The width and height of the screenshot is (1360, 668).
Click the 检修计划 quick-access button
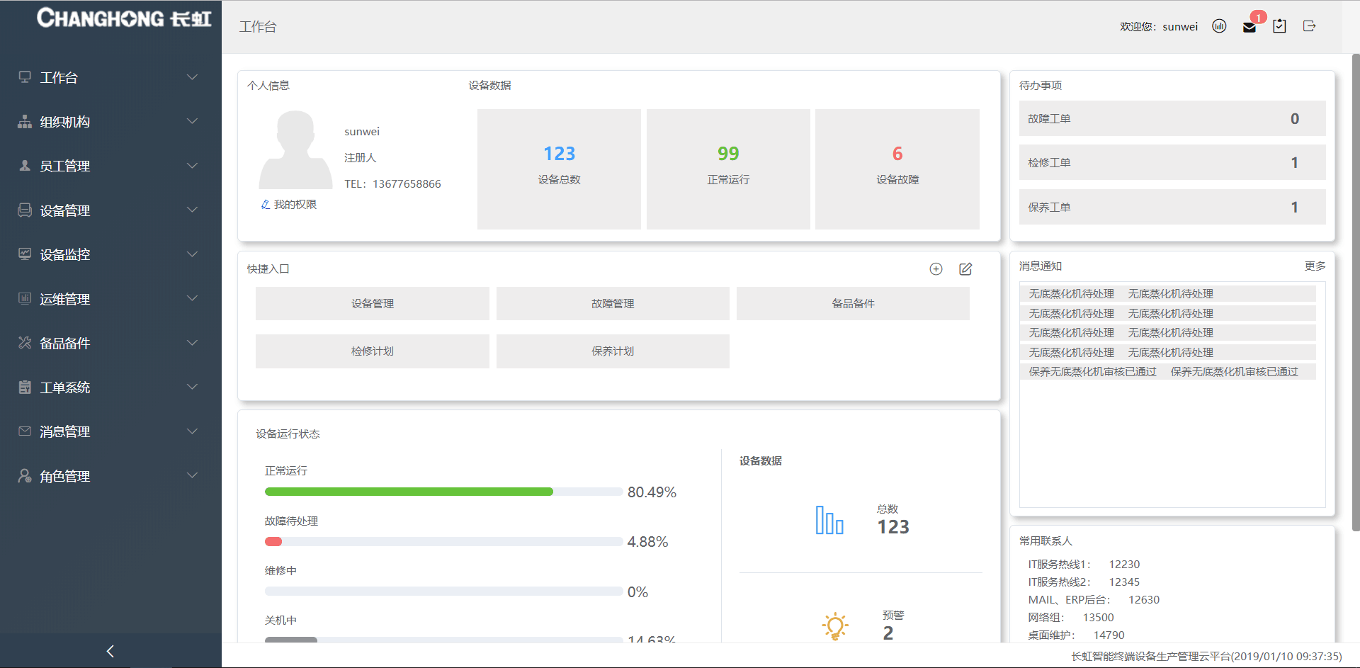click(x=373, y=351)
